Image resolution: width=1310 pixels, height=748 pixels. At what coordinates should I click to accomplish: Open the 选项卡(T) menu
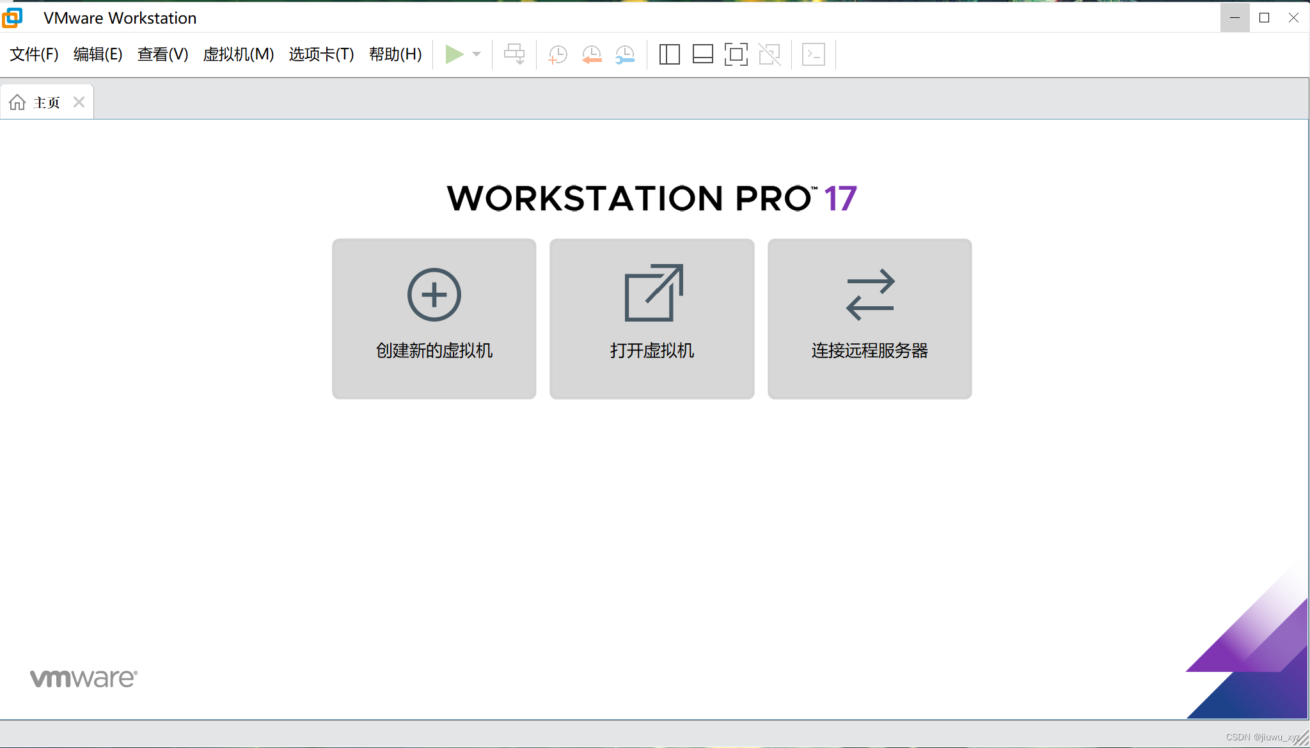tap(321, 54)
